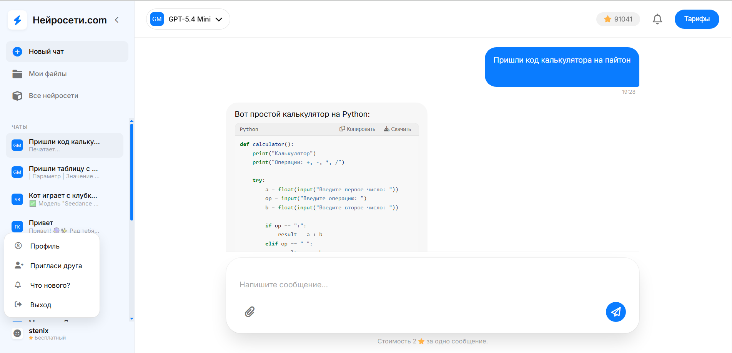Open Что нового? menu entry

(x=50, y=285)
